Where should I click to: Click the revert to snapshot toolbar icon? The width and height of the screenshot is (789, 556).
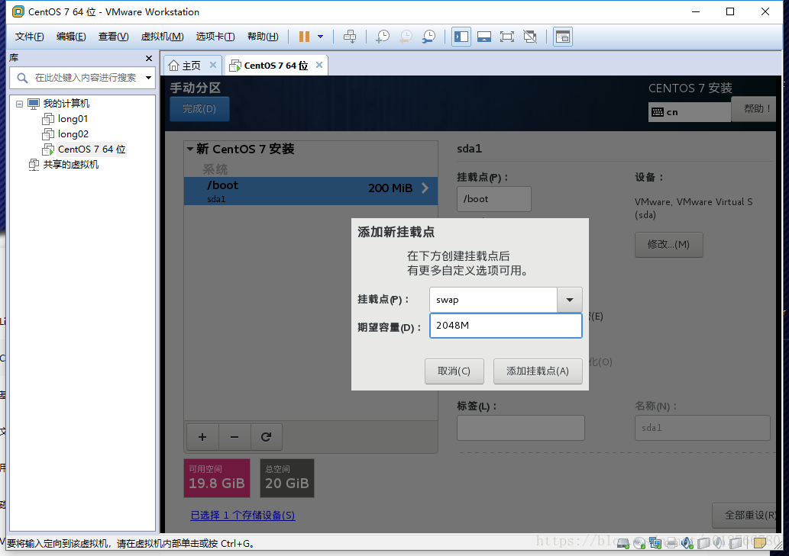tap(406, 36)
